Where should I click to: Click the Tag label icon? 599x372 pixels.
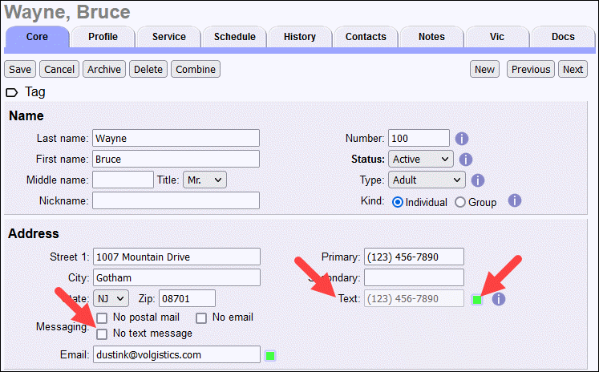[x=14, y=92]
